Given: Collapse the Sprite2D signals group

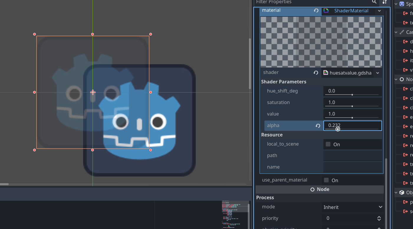Looking at the screenshot, I should [x=396, y=4].
